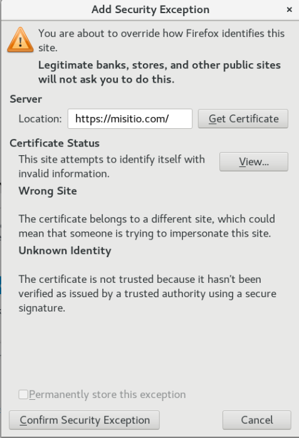Confirm the security exception
This screenshot has width=299, height=438.
[x=84, y=420]
